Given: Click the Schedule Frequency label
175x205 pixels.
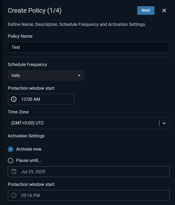Looking at the screenshot, I should pos(27,64).
